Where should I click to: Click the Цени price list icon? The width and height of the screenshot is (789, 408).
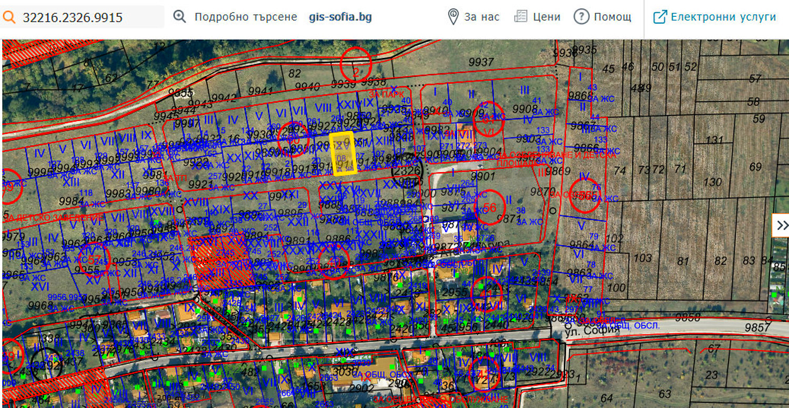(520, 17)
